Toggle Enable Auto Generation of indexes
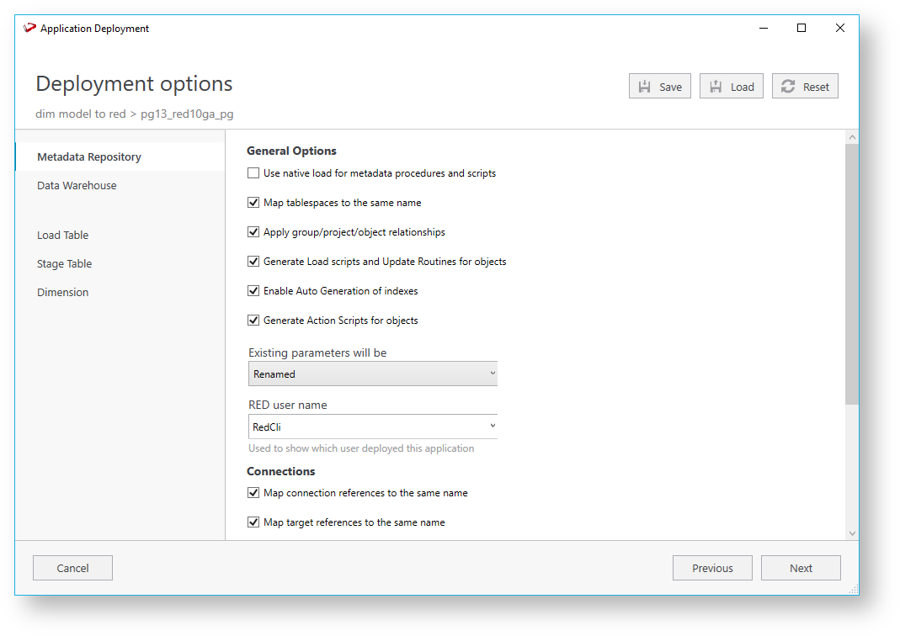The image size is (900, 636). click(x=253, y=291)
